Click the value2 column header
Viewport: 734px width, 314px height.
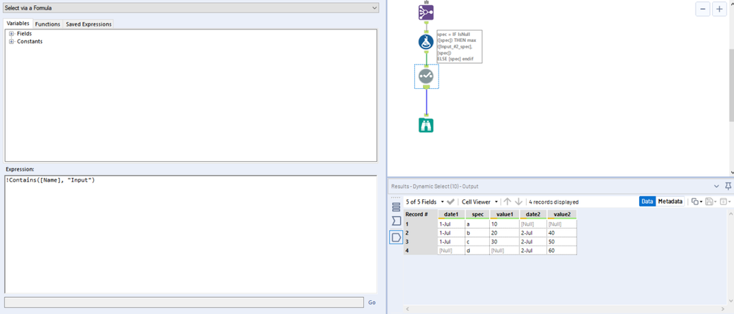click(562, 214)
